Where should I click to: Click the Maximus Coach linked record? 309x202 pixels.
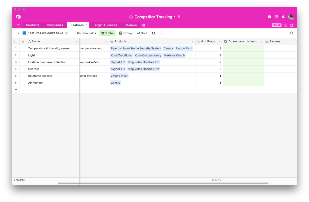coord(174,55)
